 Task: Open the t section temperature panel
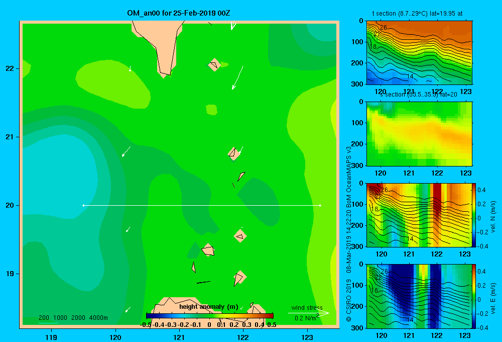click(419, 53)
